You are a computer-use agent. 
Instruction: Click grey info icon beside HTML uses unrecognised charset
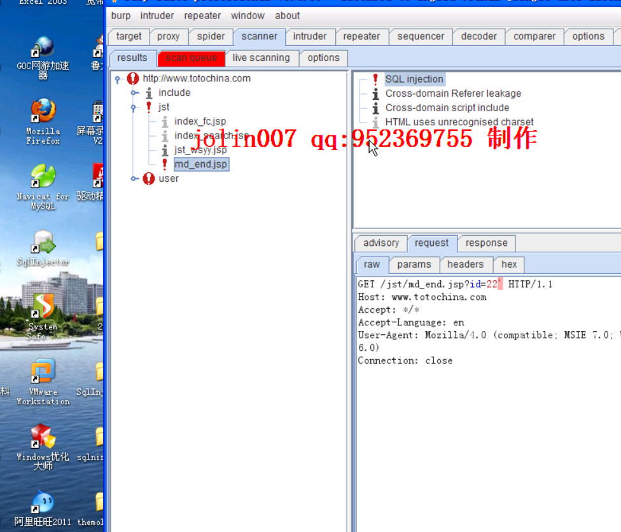pyautogui.click(x=375, y=122)
